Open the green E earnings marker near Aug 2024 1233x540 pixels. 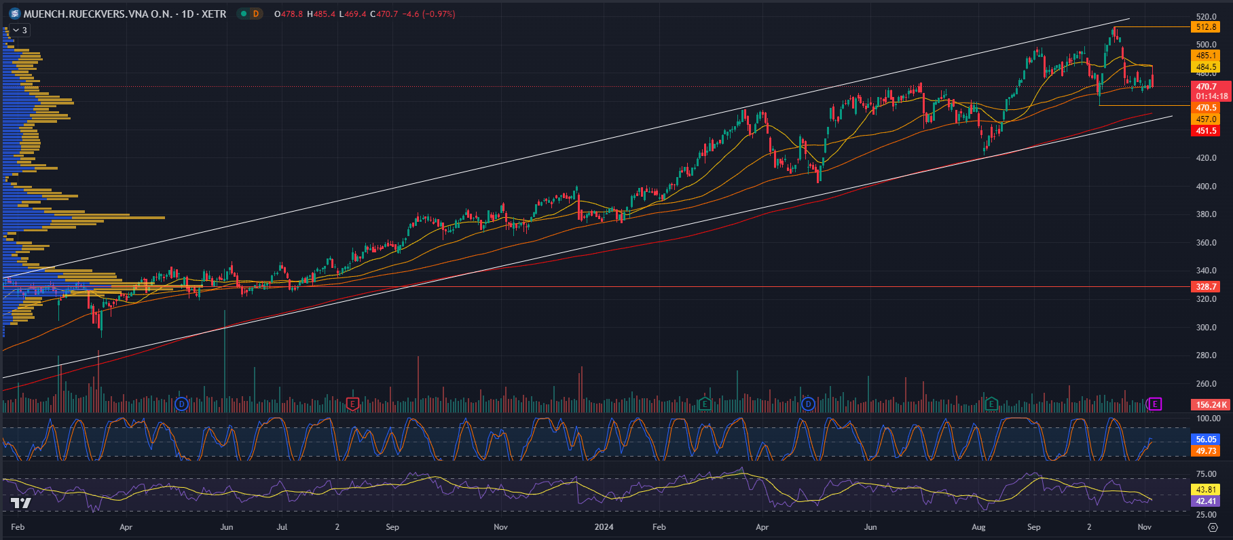[991, 404]
